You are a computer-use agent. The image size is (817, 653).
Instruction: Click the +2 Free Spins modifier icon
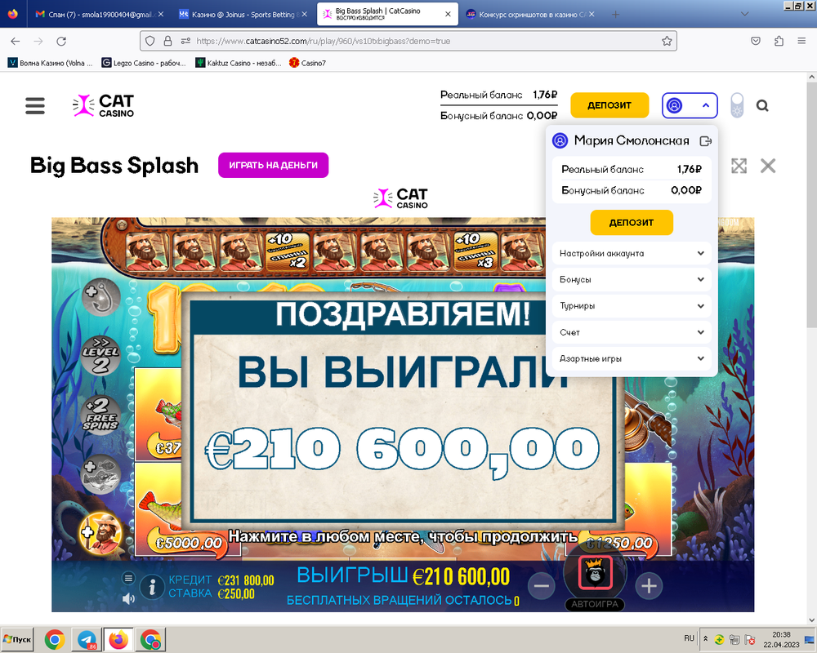(100, 415)
